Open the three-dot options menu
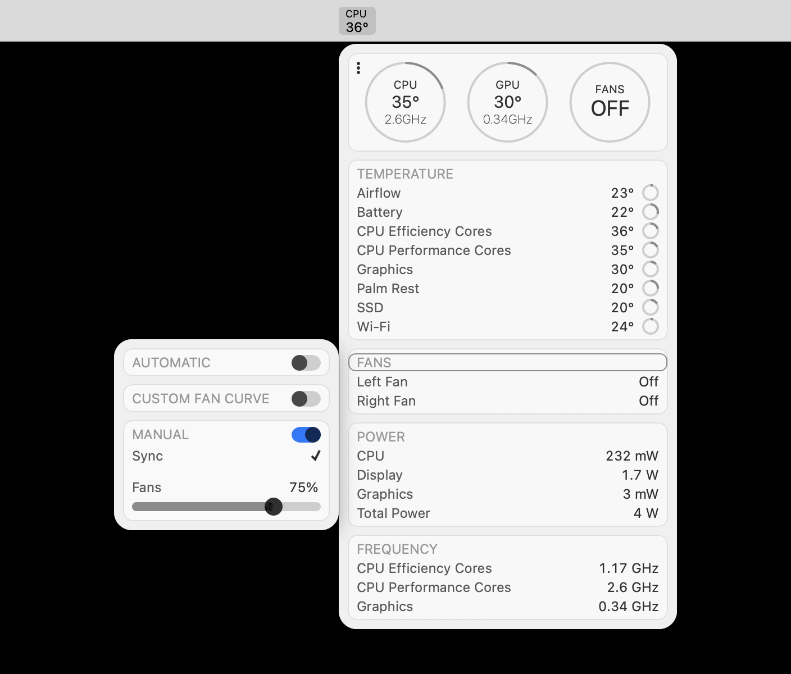Viewport: 791px width, 674px height. 358,68
